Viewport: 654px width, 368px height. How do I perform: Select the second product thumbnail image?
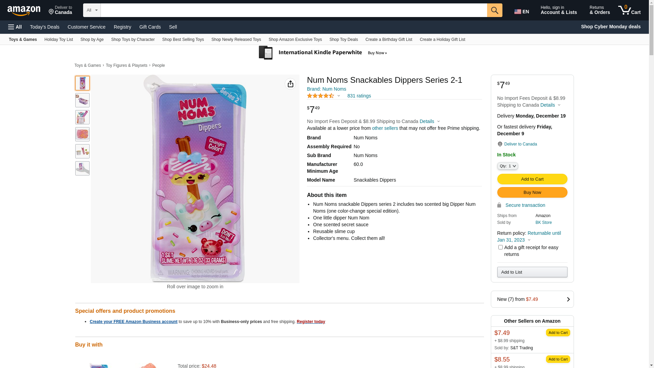tap(82, 100)
